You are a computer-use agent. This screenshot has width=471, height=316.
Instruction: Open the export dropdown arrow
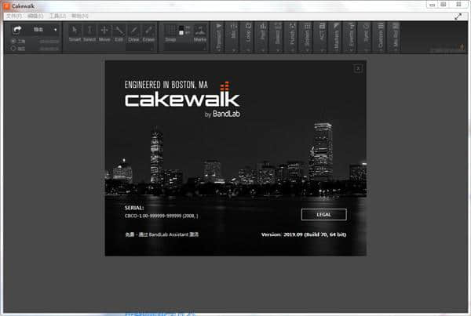56,30
